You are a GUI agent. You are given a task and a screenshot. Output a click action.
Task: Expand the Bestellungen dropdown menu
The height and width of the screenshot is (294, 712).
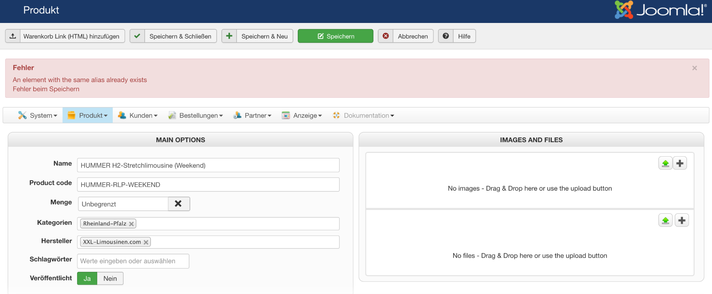click(x=195, y=115)
